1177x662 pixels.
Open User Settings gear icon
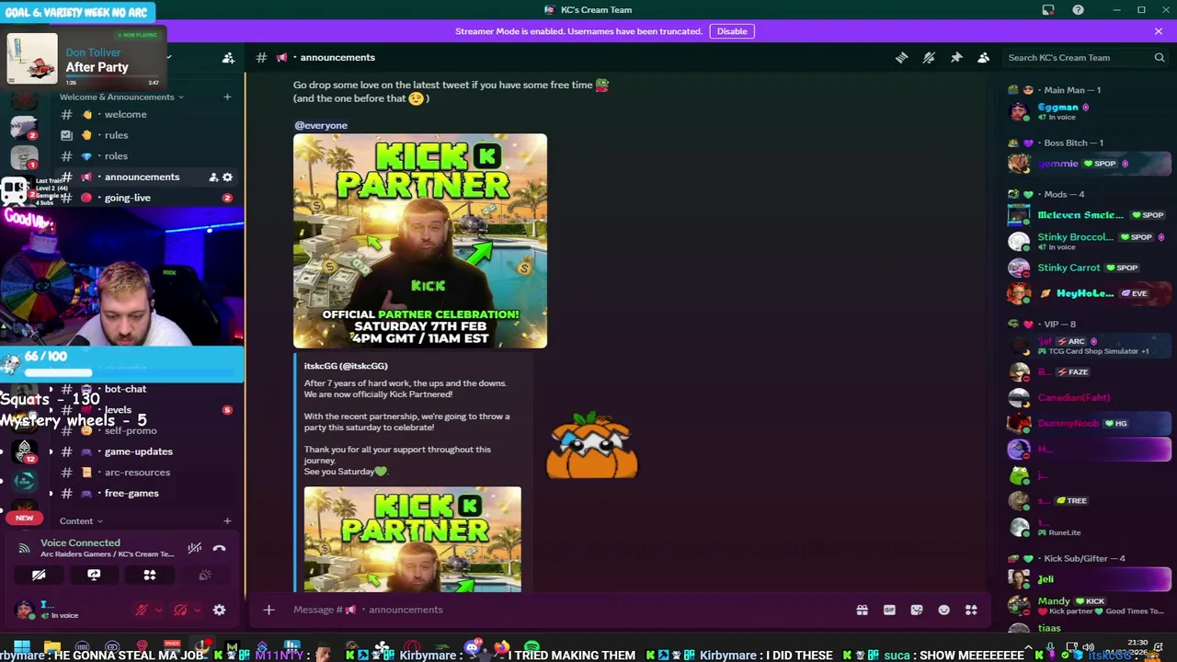pos(219,610)
